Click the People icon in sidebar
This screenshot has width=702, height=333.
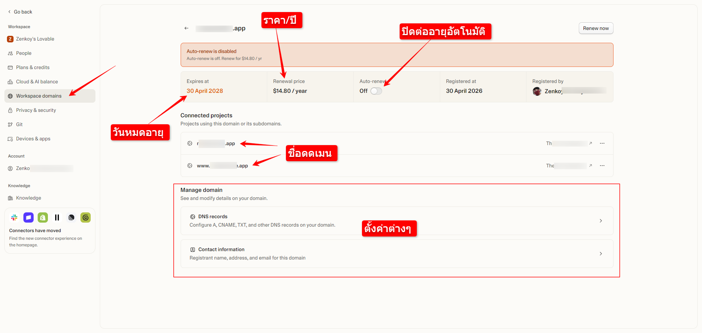tap(10, 53)
